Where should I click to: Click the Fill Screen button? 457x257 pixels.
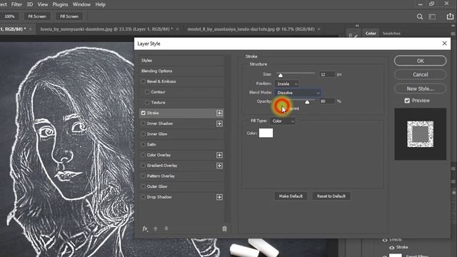coord(69,16)
